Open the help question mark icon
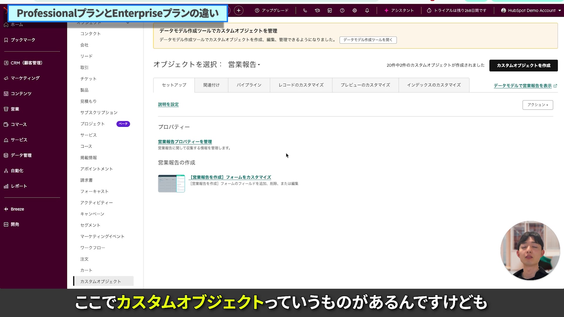The width and height of the screenshot is (564, 317). coord(342,11)
